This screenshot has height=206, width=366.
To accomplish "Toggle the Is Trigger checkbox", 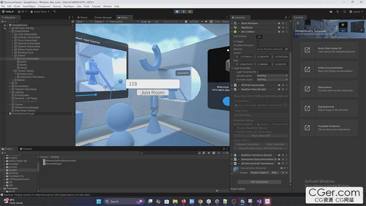I will [258, 41].
